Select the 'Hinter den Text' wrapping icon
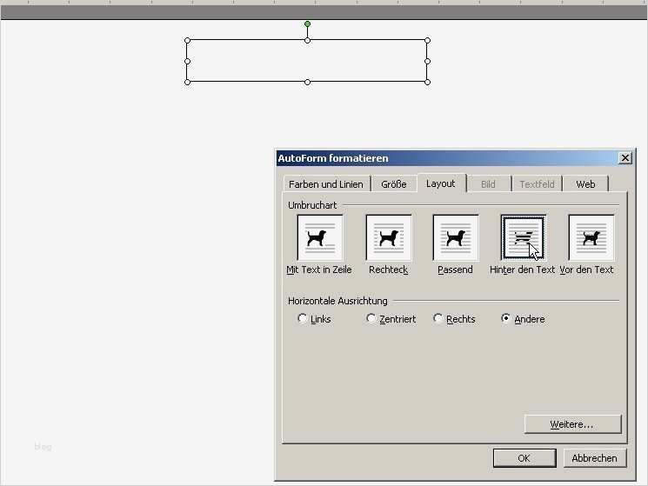648x486 pixels. (x=523, y=238)
